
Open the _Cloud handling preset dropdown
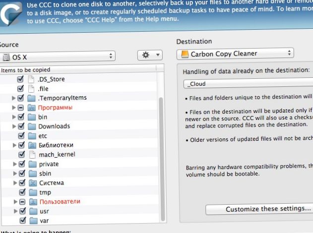pos(248,84)
